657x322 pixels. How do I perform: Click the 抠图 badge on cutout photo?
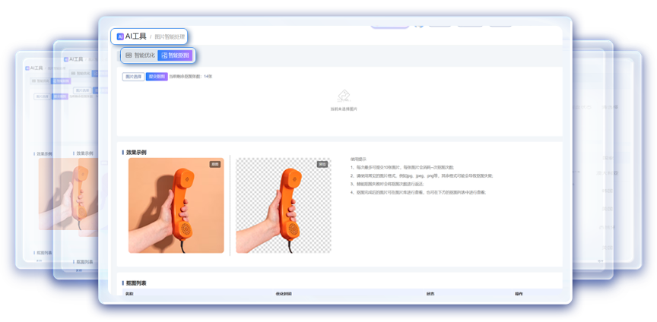click(x=322, y=164)
